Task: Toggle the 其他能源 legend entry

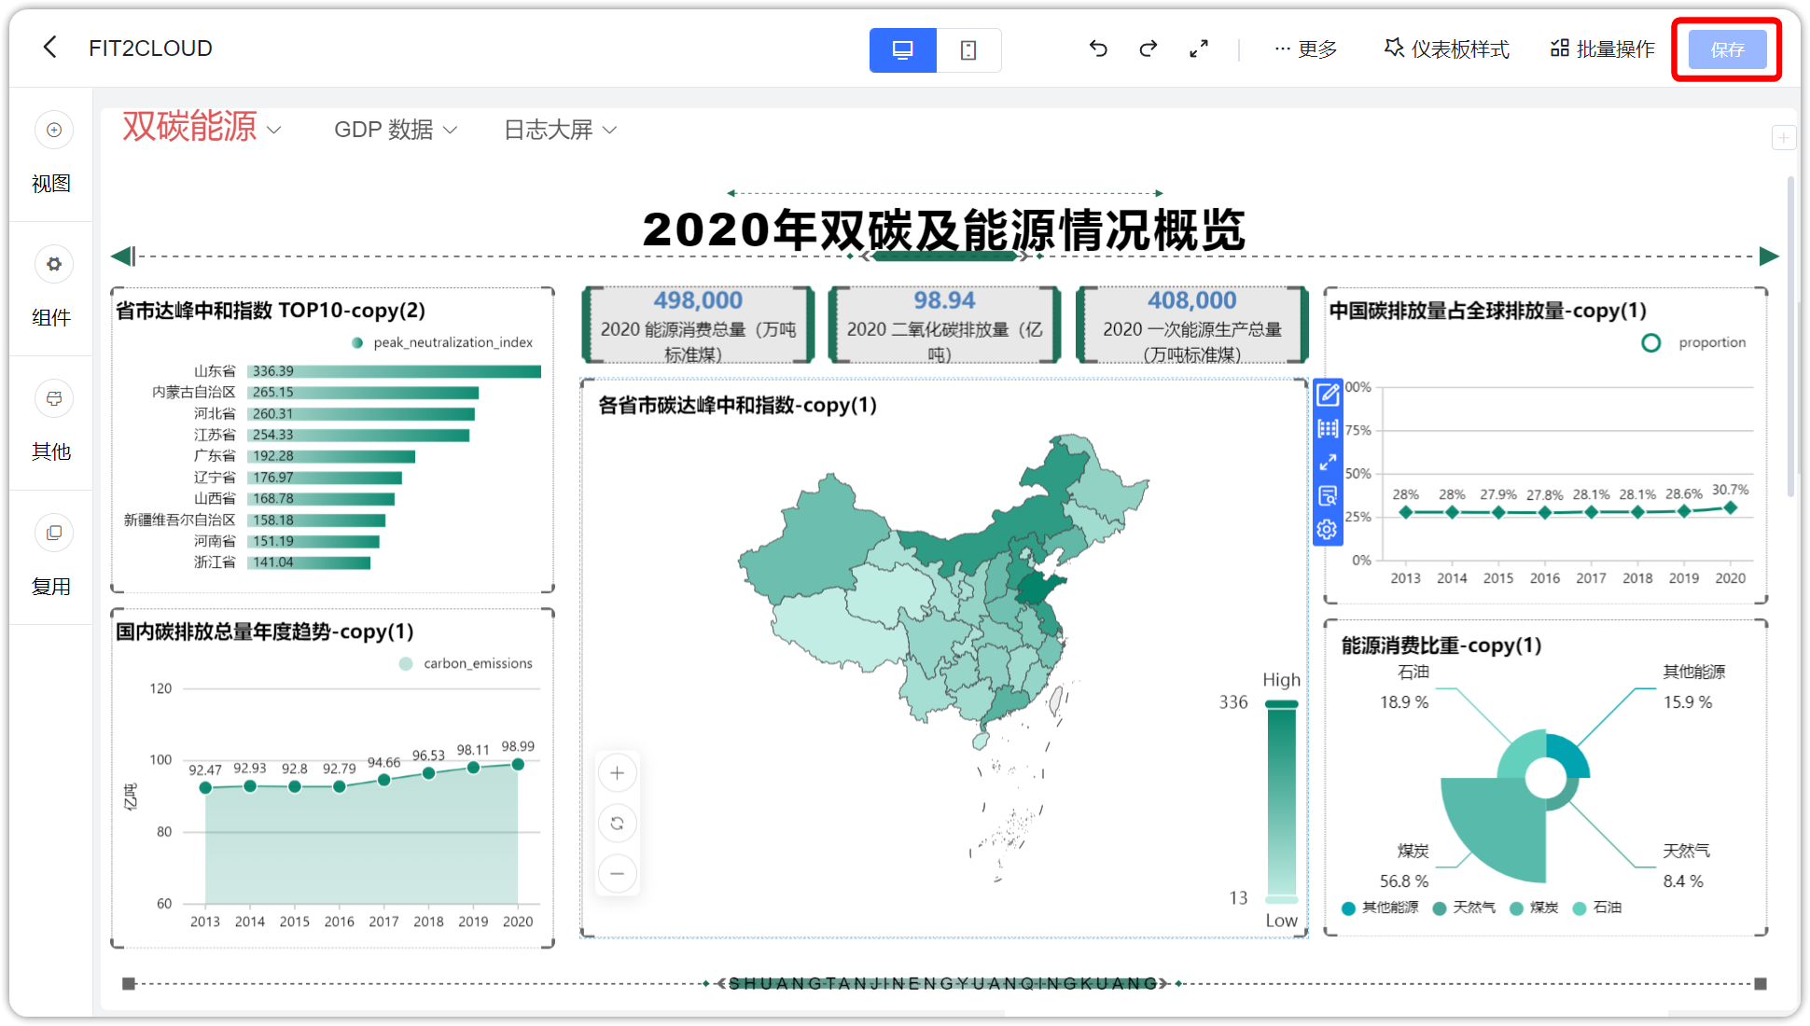Action: point(1380,908)
